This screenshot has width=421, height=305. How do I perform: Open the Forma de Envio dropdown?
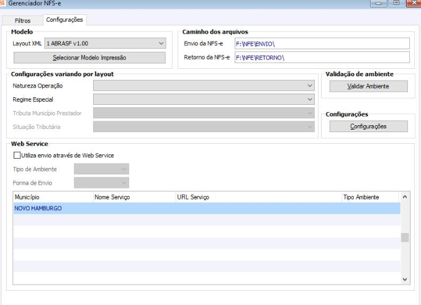(101, 183)
